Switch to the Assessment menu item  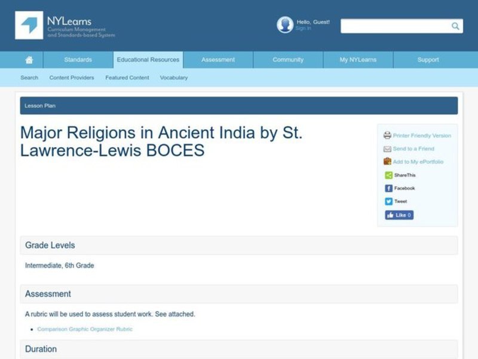coord(217,59)
